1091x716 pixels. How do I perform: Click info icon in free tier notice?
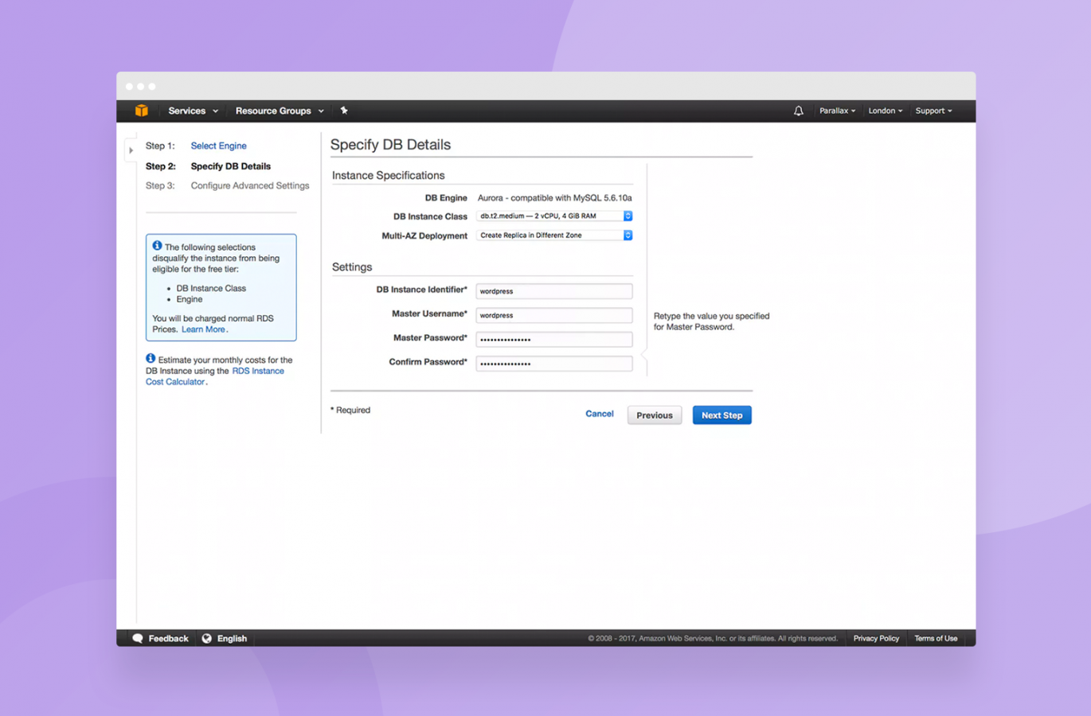click(x=157, y=246)
